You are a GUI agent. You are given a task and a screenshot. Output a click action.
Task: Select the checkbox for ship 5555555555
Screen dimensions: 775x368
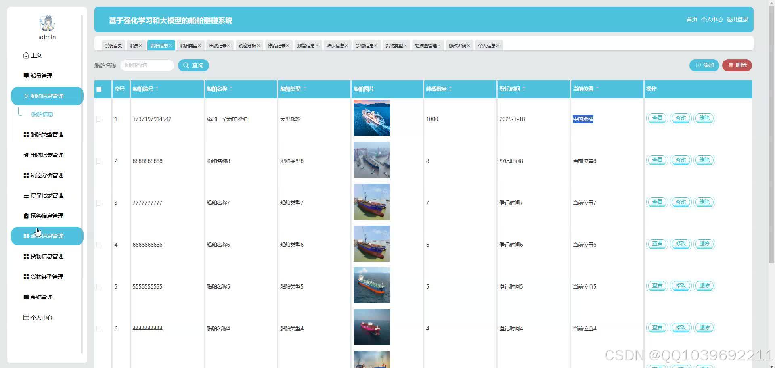tap(99, 287)
